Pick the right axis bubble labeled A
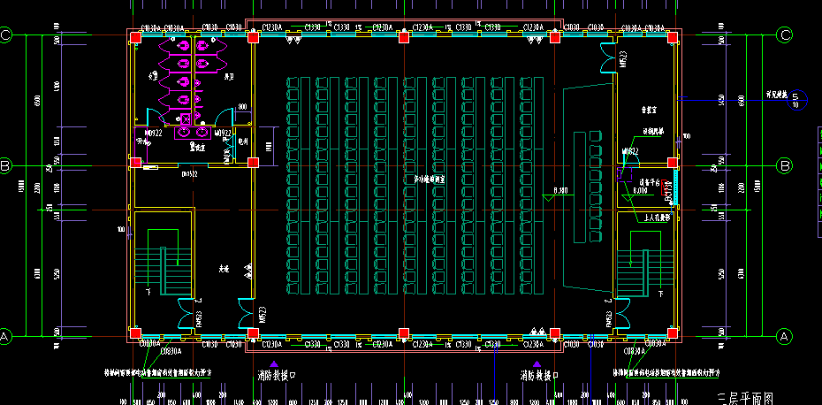Viewport: 822px width, 405px height. tap(785, 336)
